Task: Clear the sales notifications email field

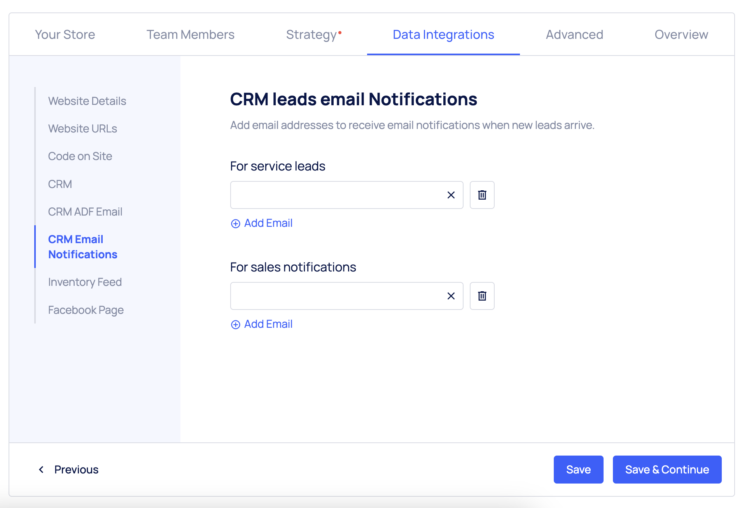Action: pos(451,296)
